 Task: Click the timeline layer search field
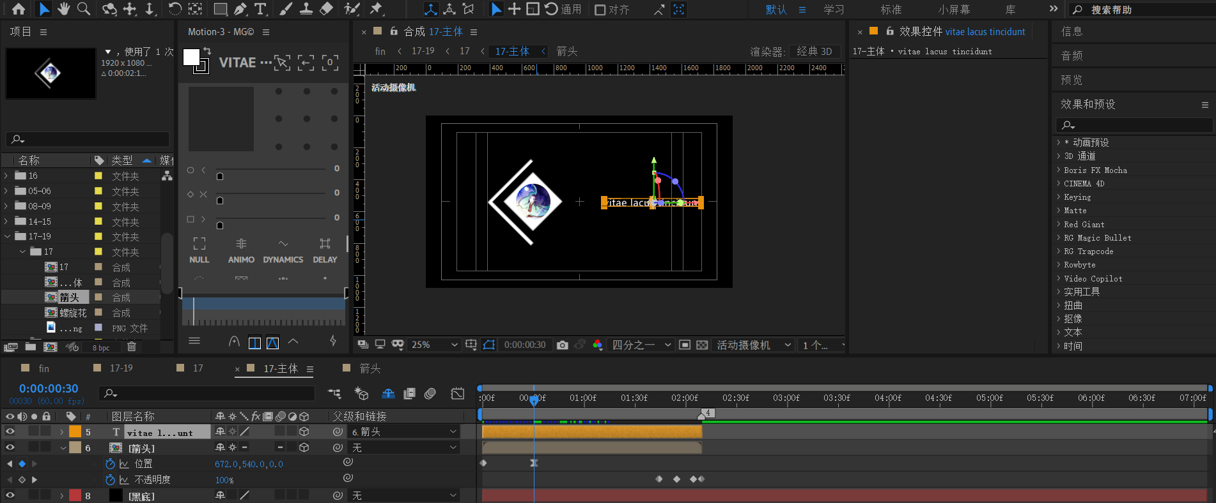coord(207,393)
